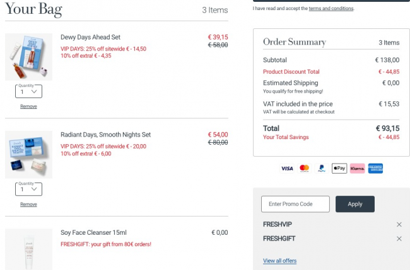The width and height of the screenshot is (410, 270).
Task: Remove the FRESHGIFT promo code
Action: tap(399, 239)
